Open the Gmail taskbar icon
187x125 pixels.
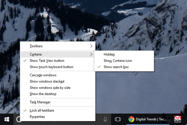pos(178,119)
